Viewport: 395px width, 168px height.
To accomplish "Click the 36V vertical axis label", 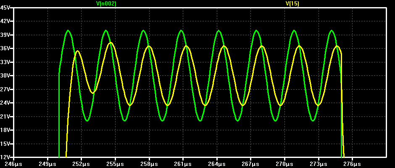I will 5,48.
